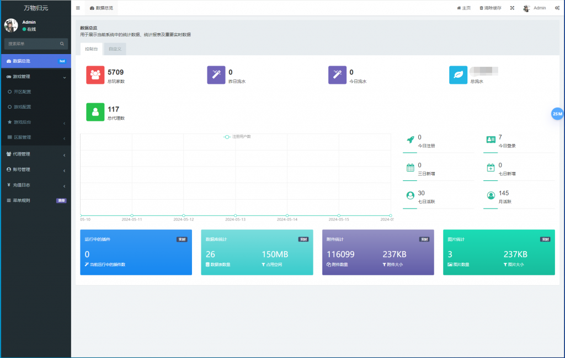Open the Admin user menu in the header

pyautogui.click(x=535, y=8)
